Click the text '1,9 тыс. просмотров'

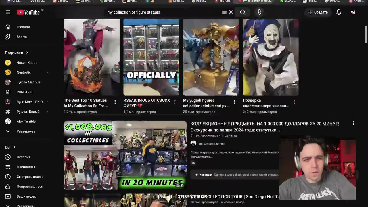pyautogui.click(x=80, y=112)
